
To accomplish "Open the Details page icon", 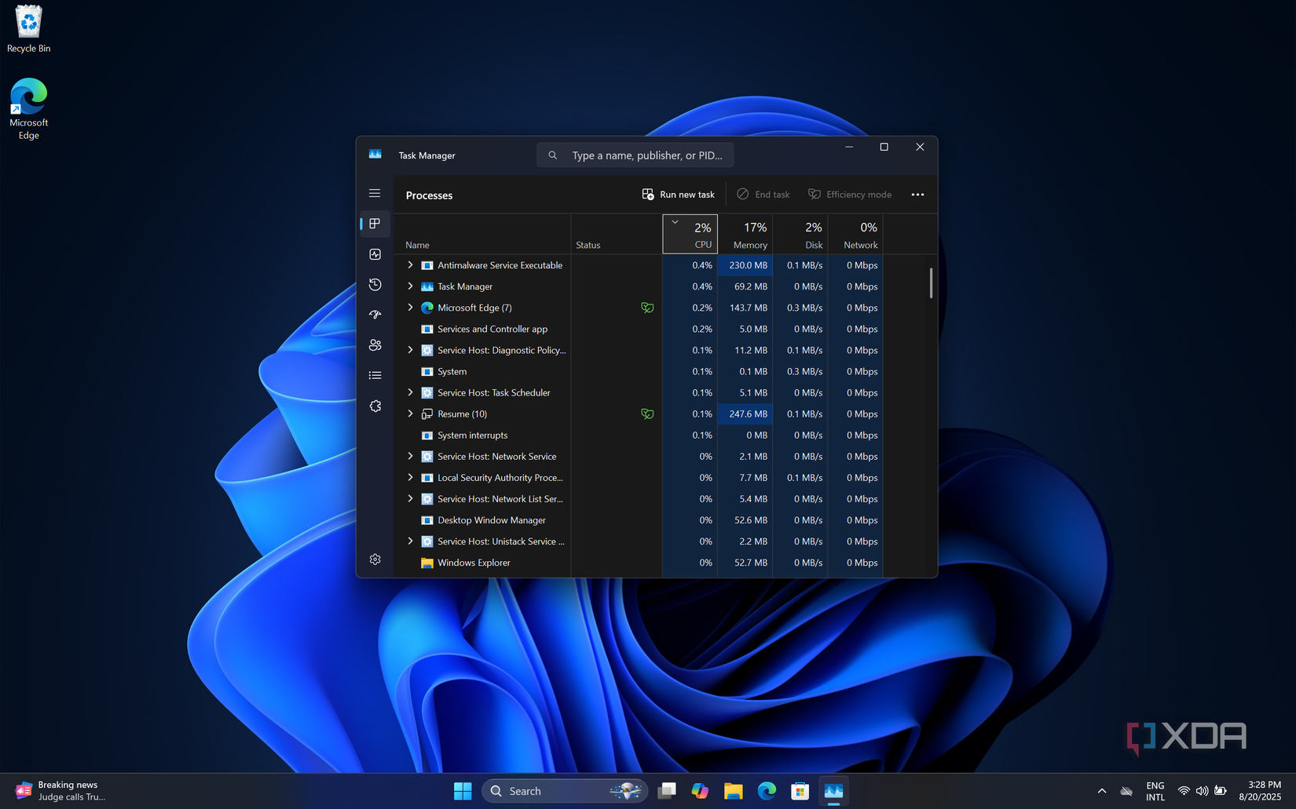I will coord(375,375).
